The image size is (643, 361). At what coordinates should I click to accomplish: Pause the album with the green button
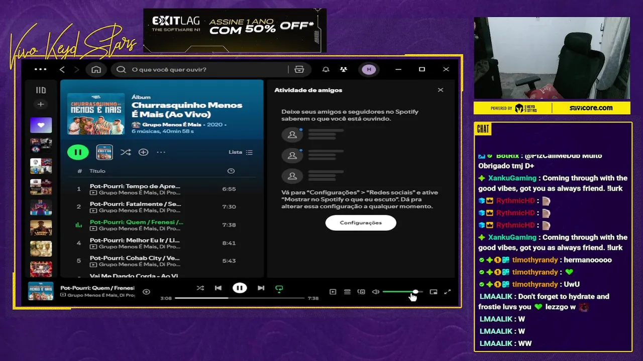pyautogui.click(x=78, y=152)
